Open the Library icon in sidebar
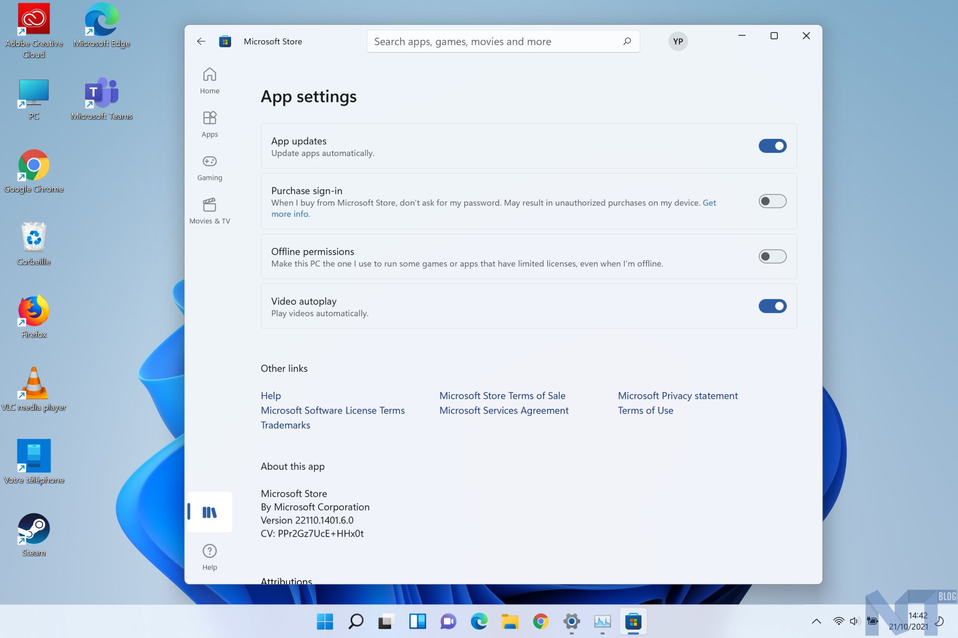Screen dimensions: 958x638 [210, 512]
